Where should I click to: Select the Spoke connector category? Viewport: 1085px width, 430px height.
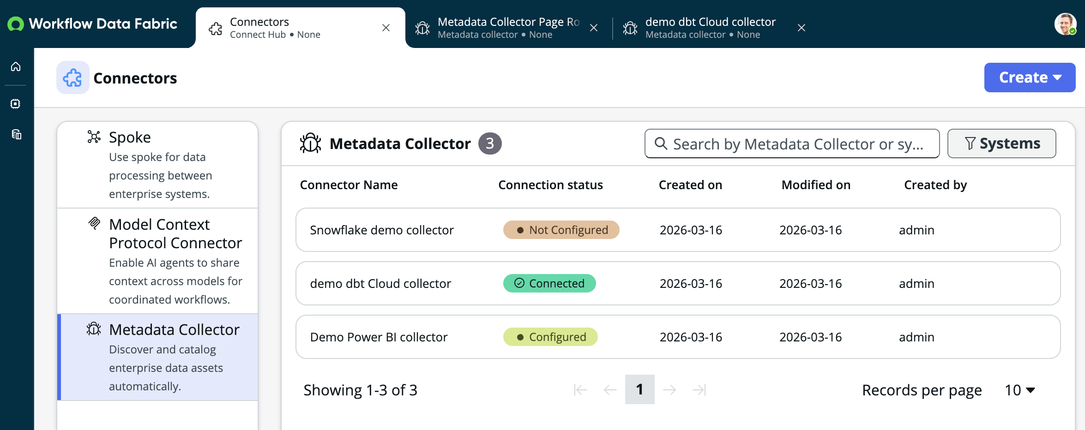pyautogui.click(x=157, y=165)
